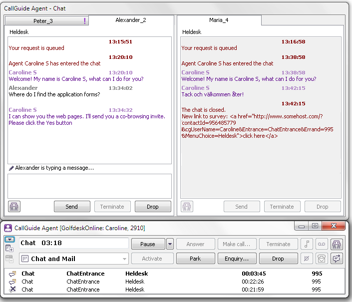Image resolution: width=352 pixels, height=302 pixels.
Task: Click in the message input box
Action: (x=89, y=186)
